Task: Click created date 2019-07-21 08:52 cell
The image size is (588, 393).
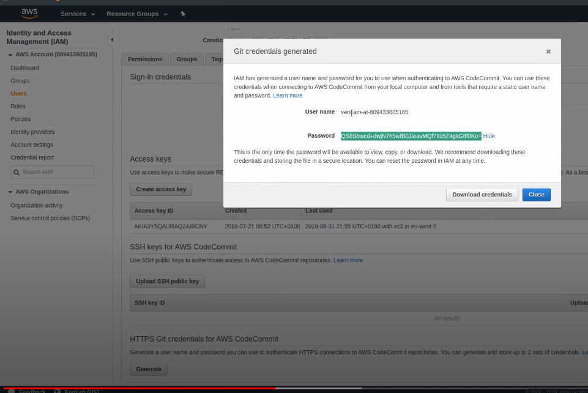Action: click(262, 226)
